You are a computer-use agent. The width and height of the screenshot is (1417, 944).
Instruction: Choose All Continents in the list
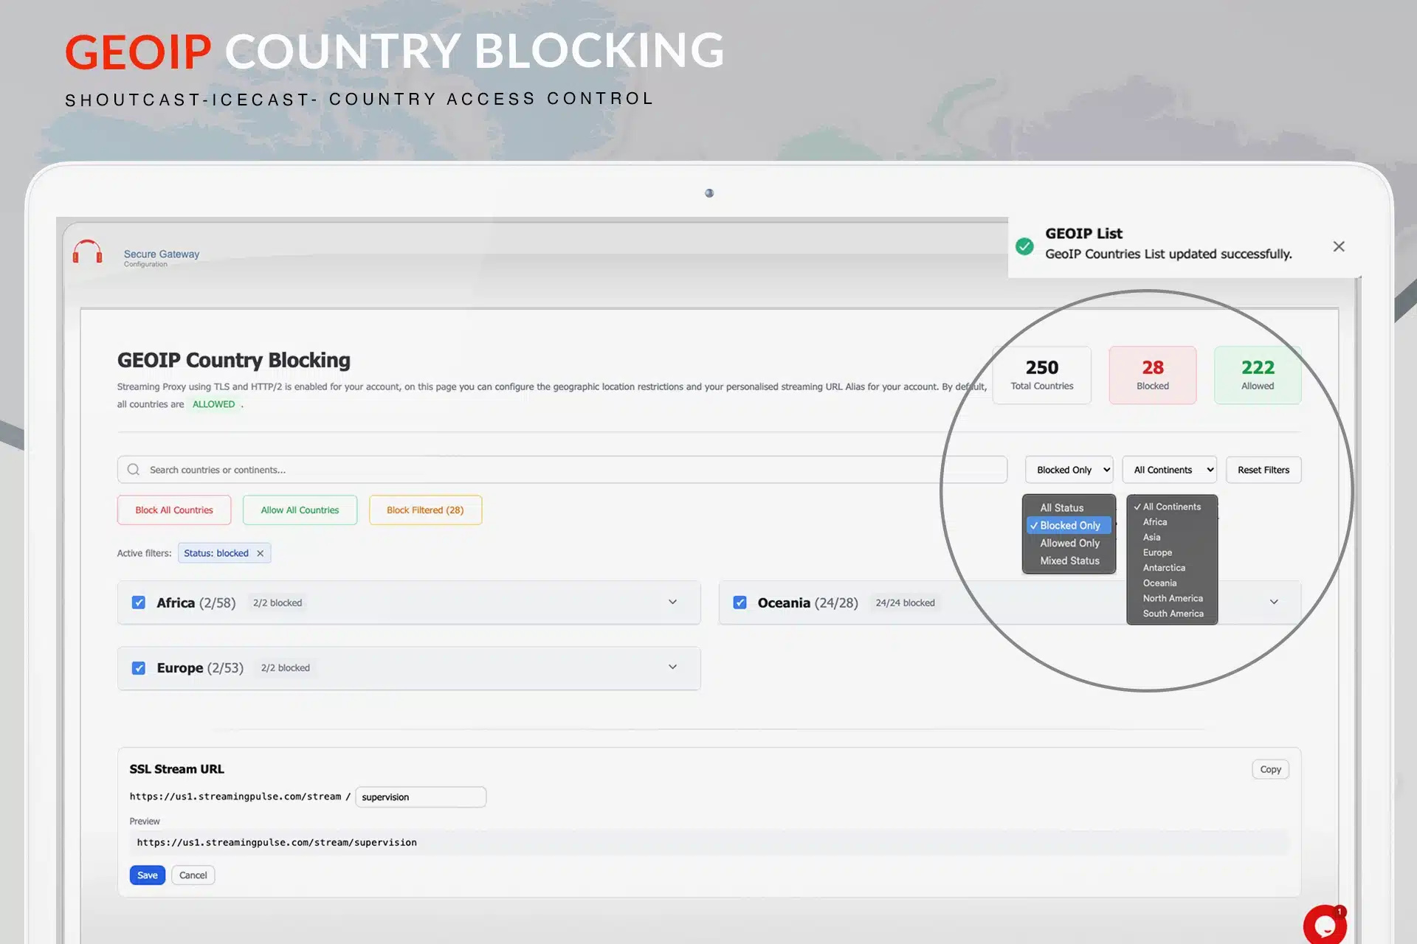pos(1172,507)
